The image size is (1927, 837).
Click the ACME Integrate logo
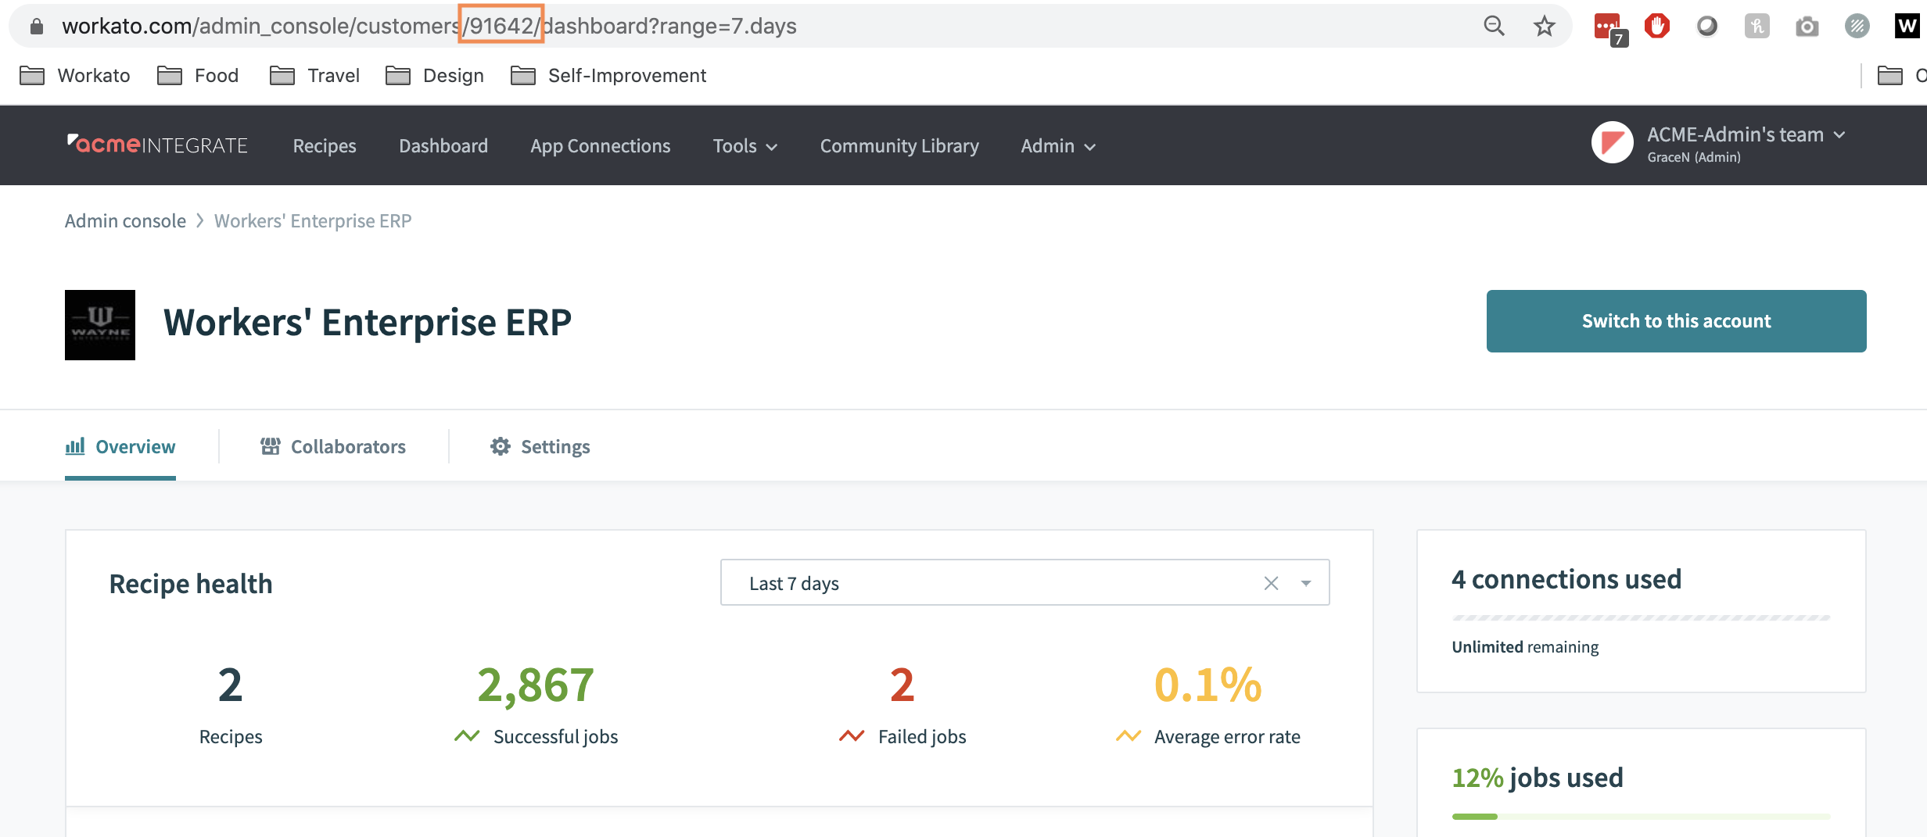[157, 144]
